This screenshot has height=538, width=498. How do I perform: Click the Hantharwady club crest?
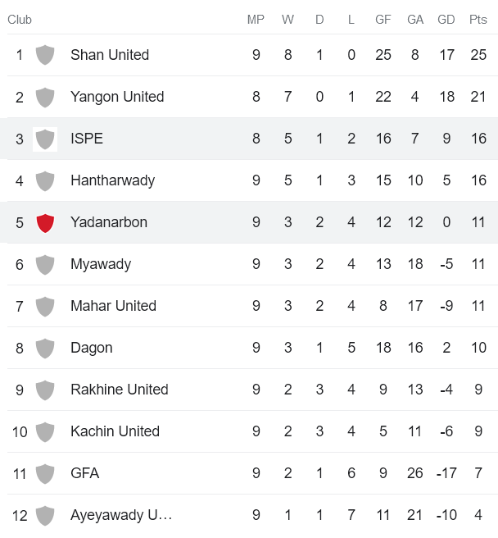[45, 180]
